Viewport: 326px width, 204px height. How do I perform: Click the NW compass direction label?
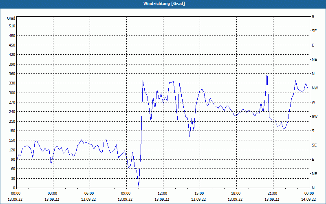pyautogui.click(x=315, y=88)
